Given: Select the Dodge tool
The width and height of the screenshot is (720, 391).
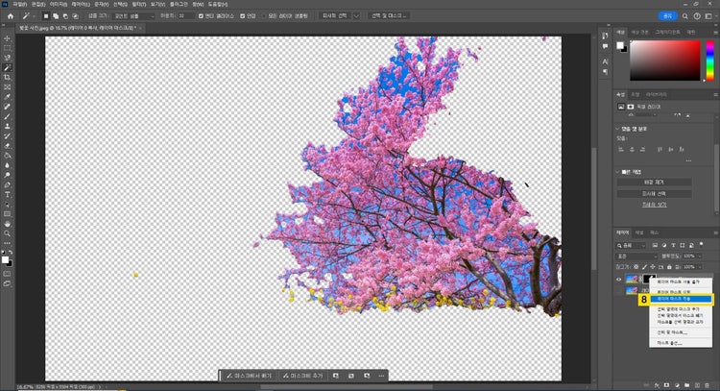Looking at the screenshot, I should [x=8, y=175].
